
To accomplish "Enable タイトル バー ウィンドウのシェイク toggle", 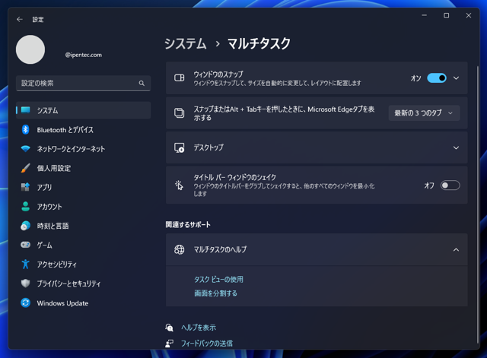I will [x=450, y=185].
